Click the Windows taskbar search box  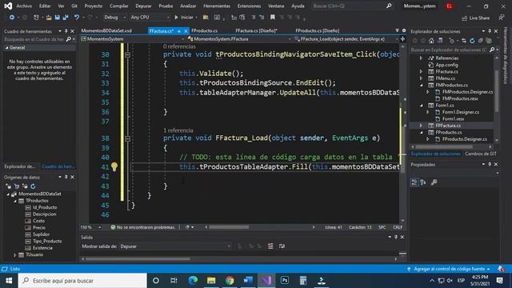pos(82,281)
